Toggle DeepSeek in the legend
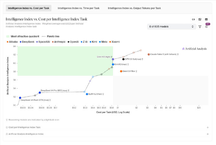This screenshot has width=216, height=145. click(x=27, y=42)
